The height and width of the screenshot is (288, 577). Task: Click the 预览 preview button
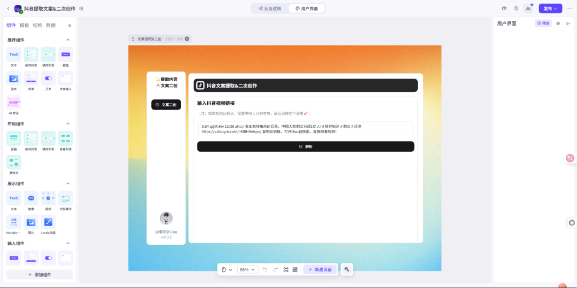[x=543, y=23]
